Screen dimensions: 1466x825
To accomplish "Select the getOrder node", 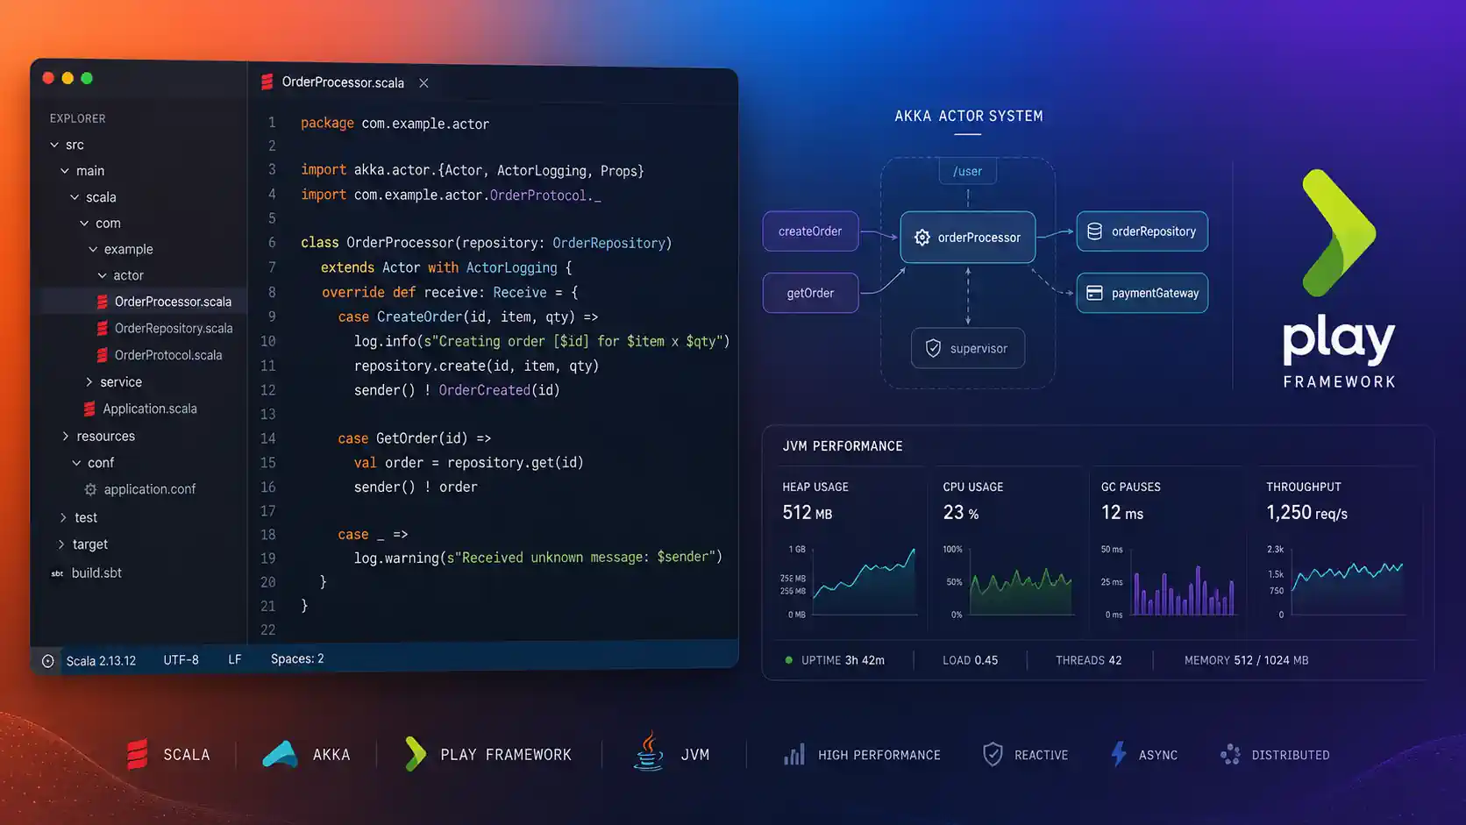I will click(x=810, y=293).
